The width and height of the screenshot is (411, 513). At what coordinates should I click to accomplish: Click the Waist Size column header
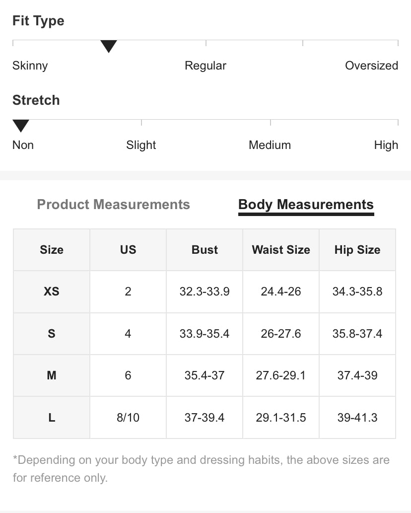pos(281,250)
